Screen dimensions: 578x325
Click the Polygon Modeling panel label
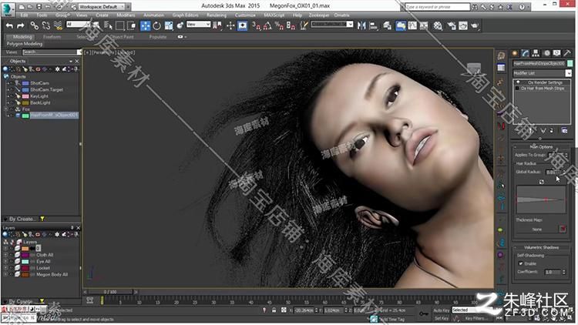[x=25, y=44]
